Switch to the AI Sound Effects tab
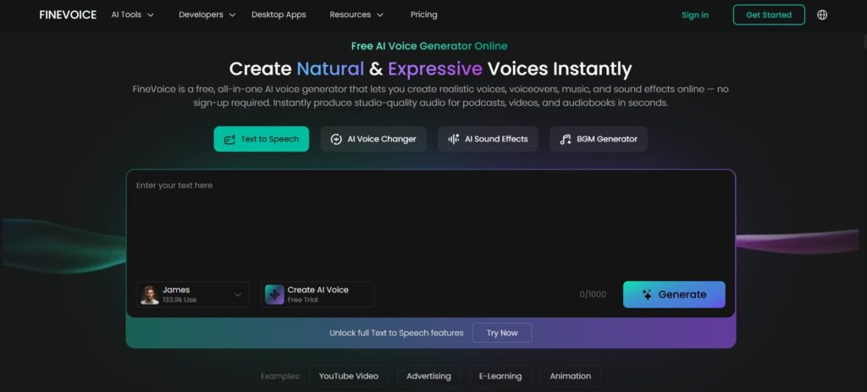867x392 pixels. [x=488, y=140]
